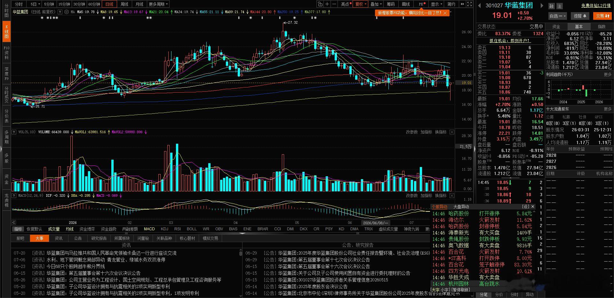Open F10资料 in left sidebar
Image resolution: width=614 pixels, height=298 pixels.
(x=6, y=53)
